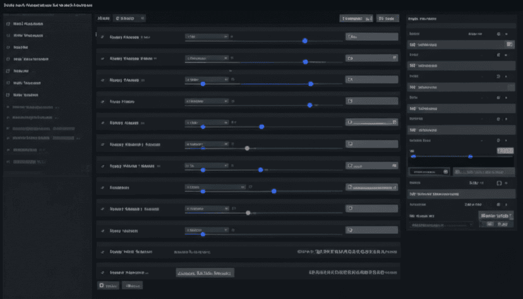Screen dimensions: 523x299
Task: Click the pencil icon on the third settings row
Action: 102,81
